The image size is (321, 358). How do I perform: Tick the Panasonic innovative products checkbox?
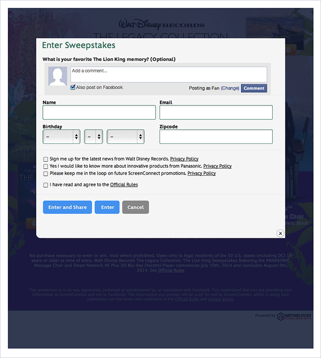pos(46,166)
